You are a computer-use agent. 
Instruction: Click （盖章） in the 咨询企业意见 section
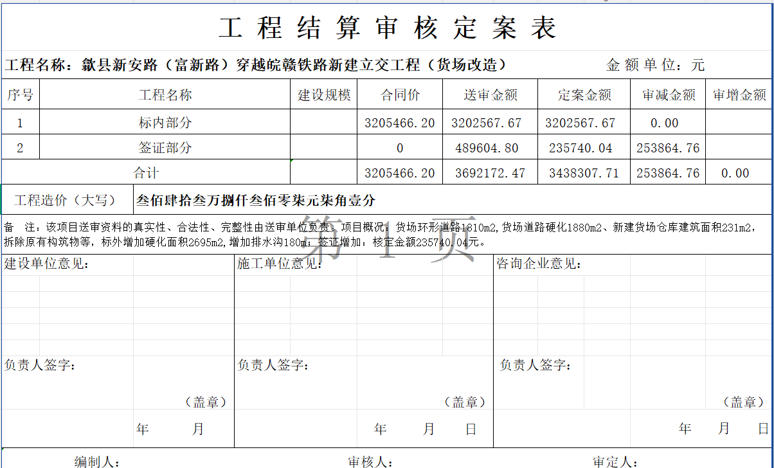(x=744, y=402)
